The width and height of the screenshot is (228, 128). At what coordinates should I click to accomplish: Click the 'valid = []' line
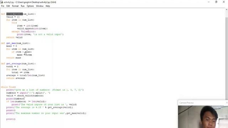(13, 17)
